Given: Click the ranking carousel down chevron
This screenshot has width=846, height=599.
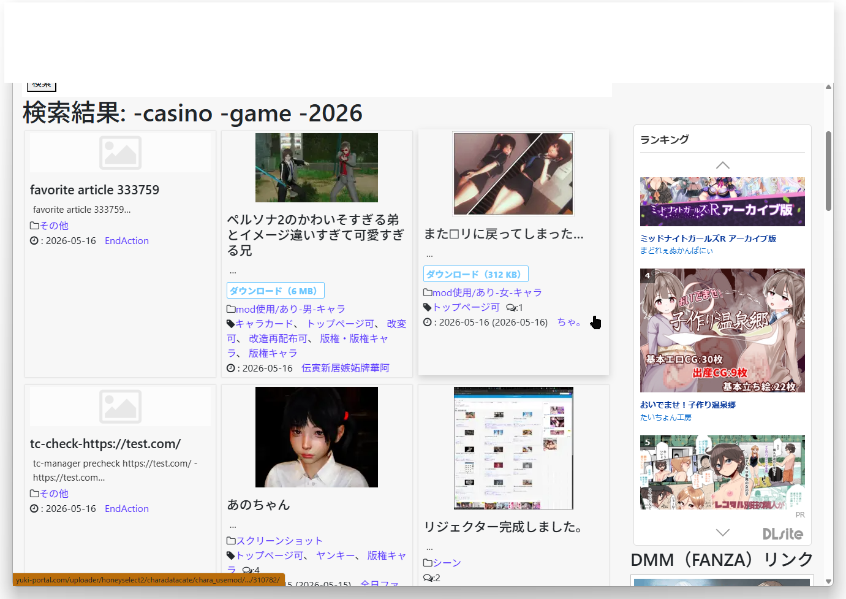Looking at the screenshot, I should coord(723,532).
